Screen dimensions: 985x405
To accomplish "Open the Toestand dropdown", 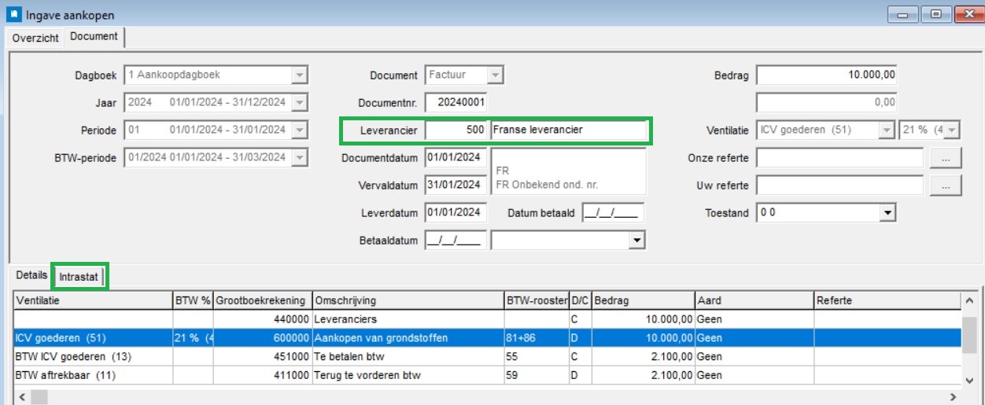I will coord(888,213).
